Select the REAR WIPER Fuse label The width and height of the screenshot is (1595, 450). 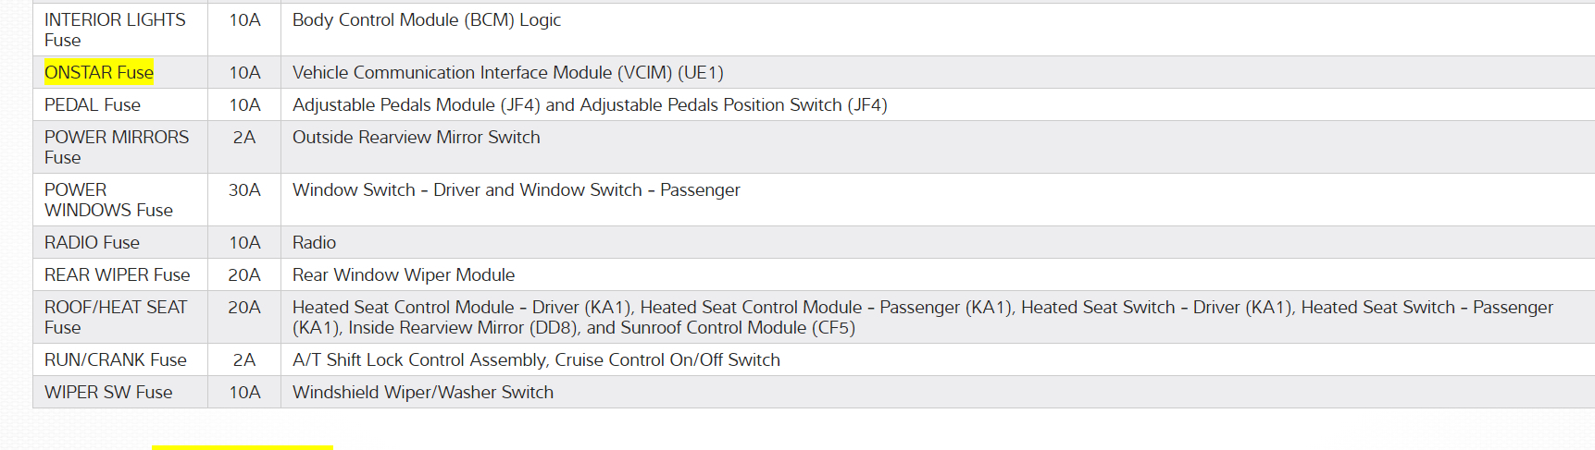[x=117, y=274]
